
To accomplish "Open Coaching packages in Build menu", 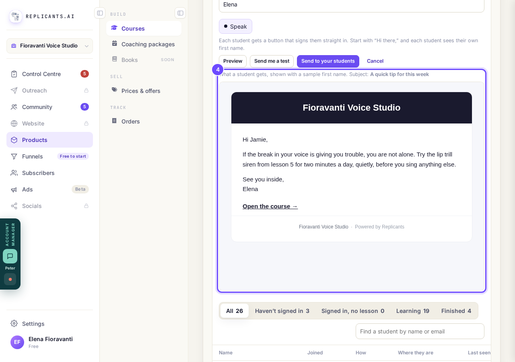I will coord(144,44).
